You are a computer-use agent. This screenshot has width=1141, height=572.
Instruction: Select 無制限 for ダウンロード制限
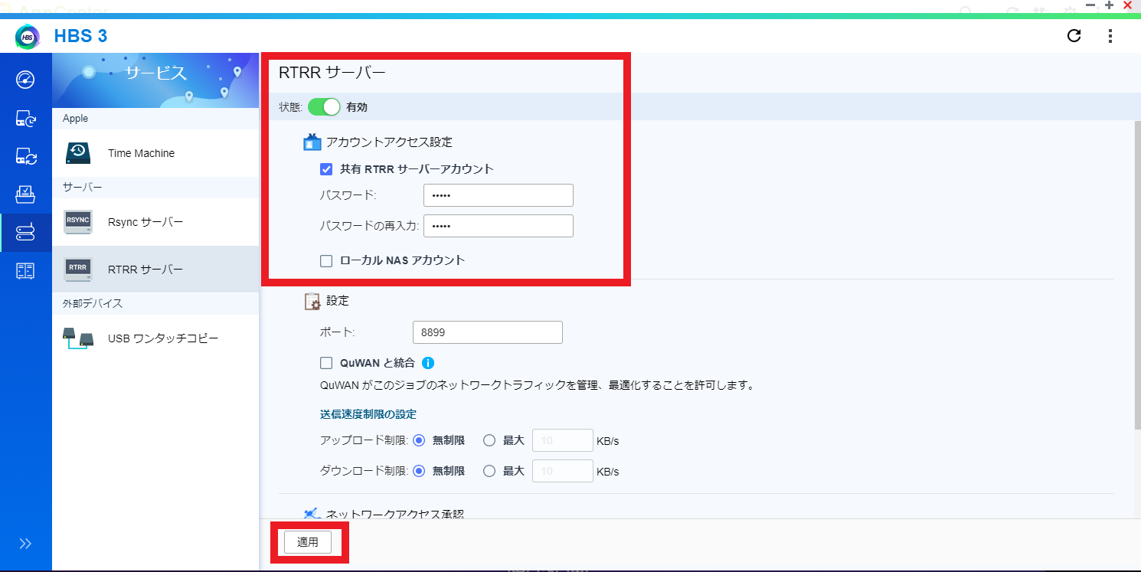tap(419, 471)
